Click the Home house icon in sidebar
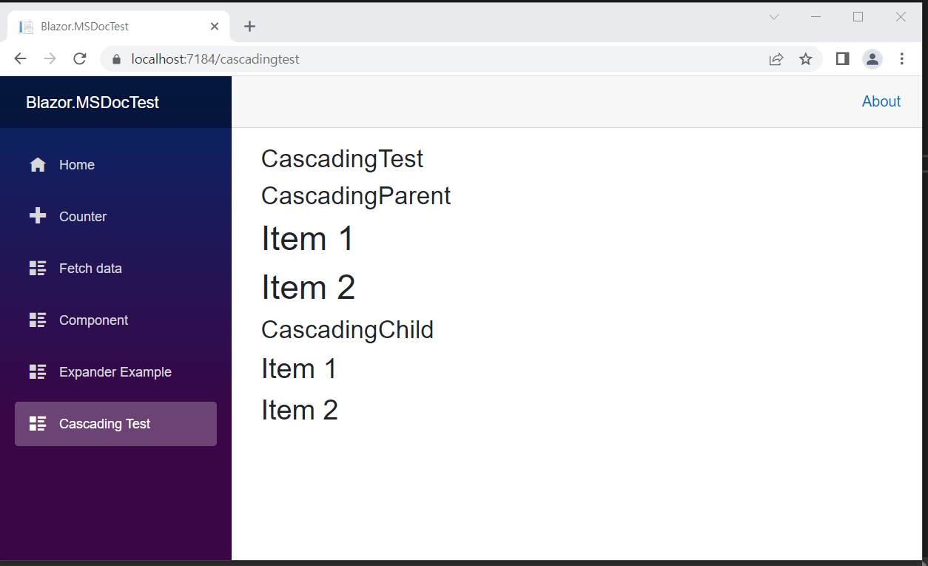This screenshot has width=928, height=566. click(38, 164)
